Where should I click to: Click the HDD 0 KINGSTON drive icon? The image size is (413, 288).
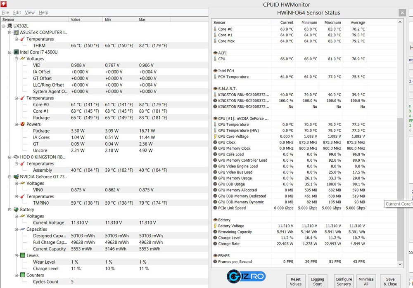[16, 157]
